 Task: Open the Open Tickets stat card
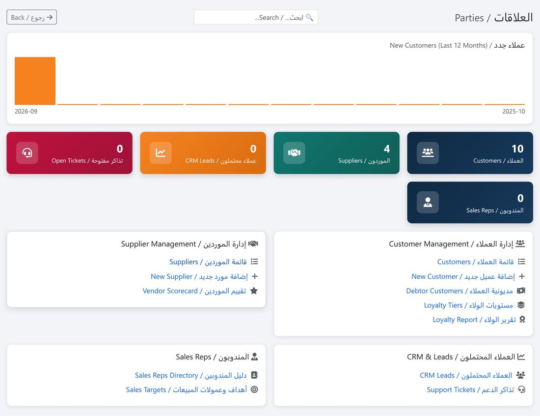pyautogui.click(x=70, y=153)
